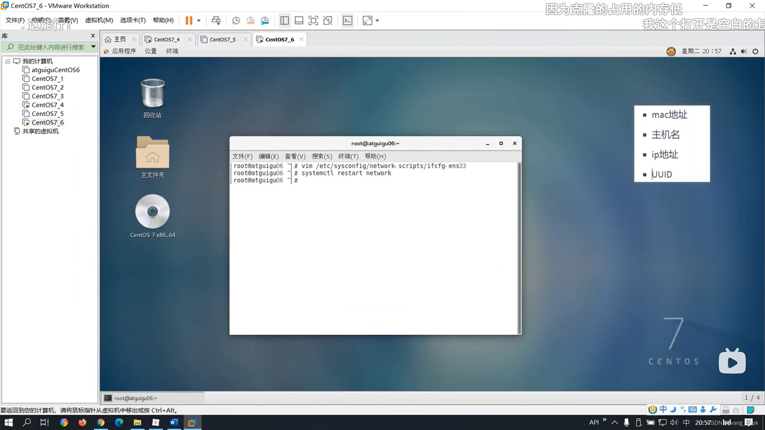Revert to previous snapshot icon

tap(250, 21)
